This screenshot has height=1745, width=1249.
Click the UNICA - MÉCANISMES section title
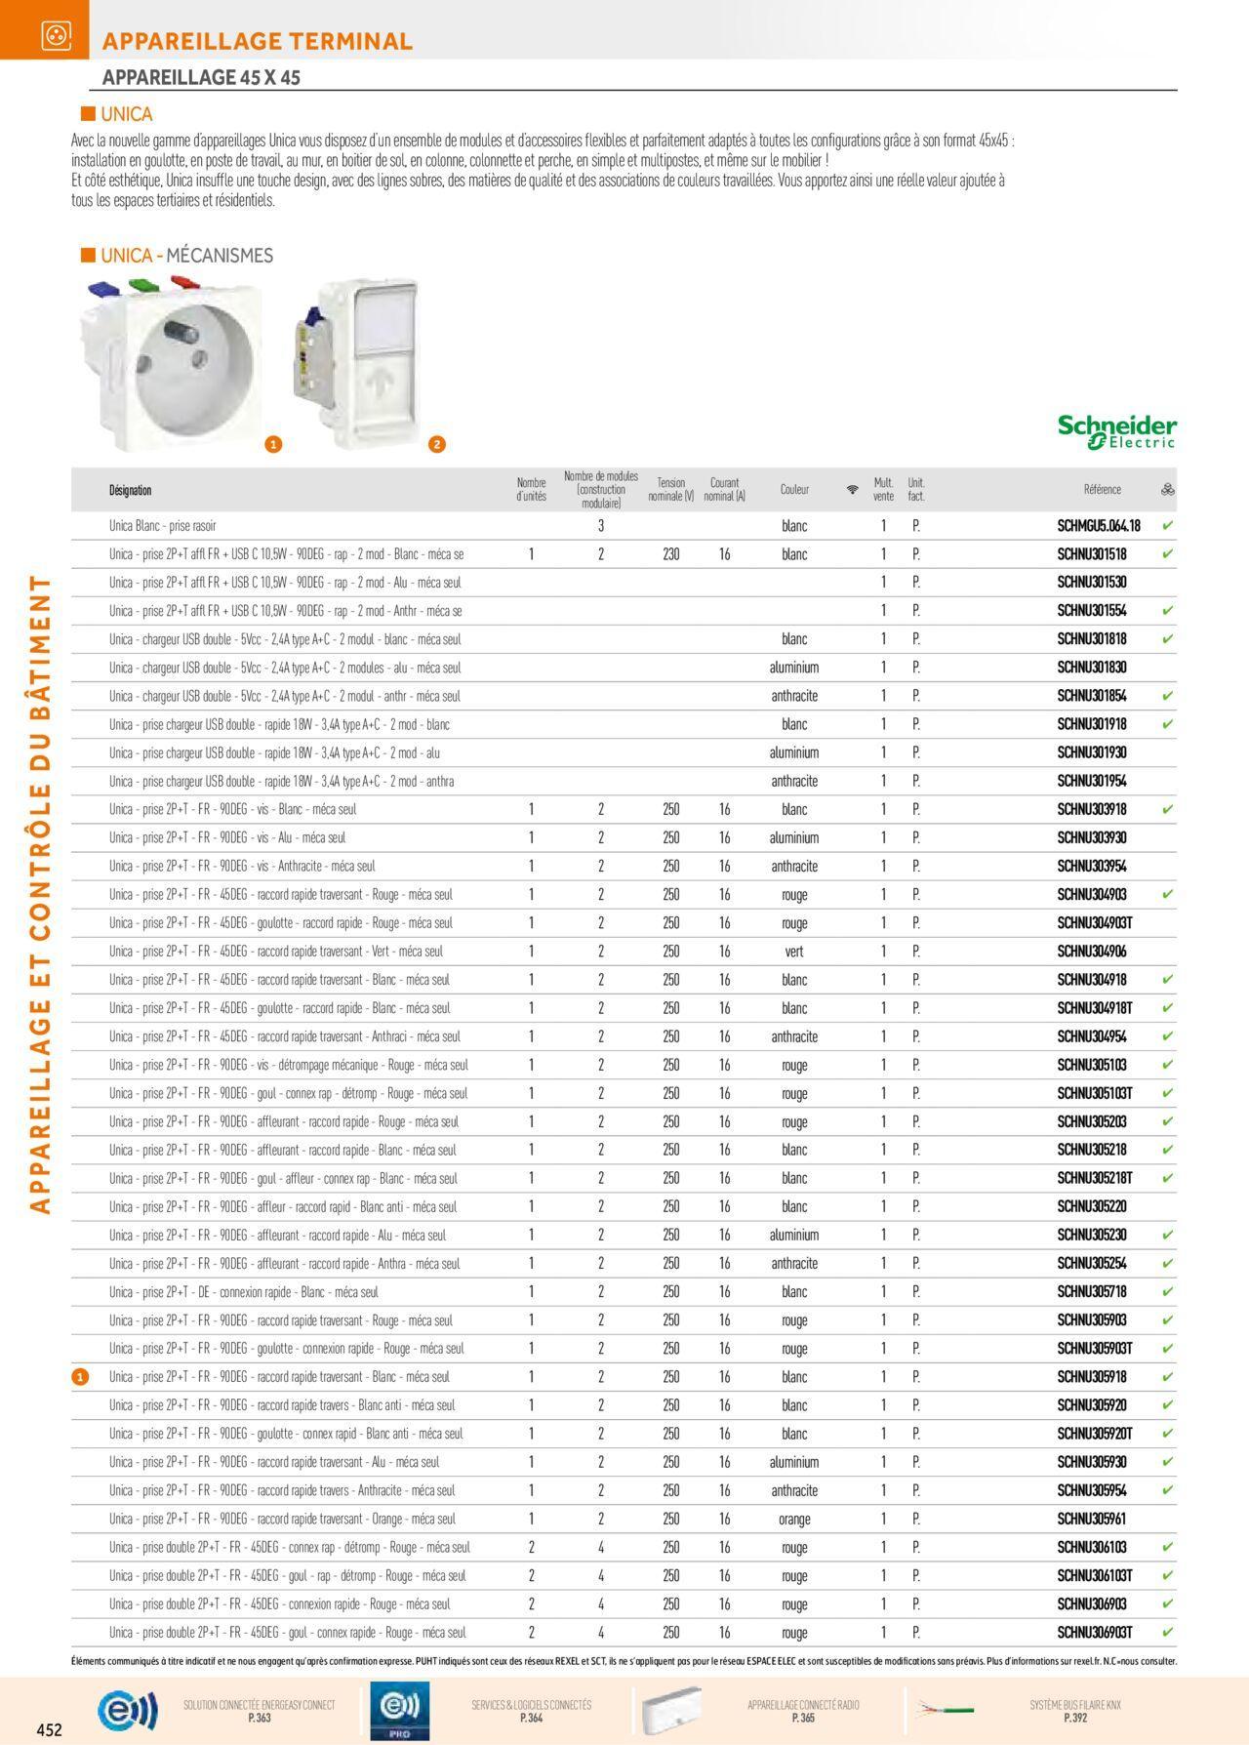186,256
